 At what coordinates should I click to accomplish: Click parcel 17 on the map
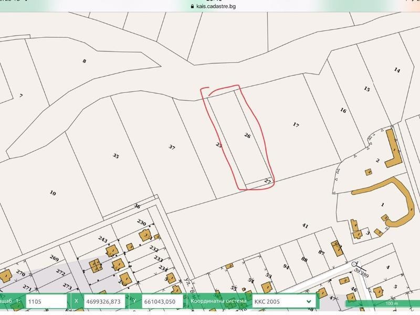298,125
